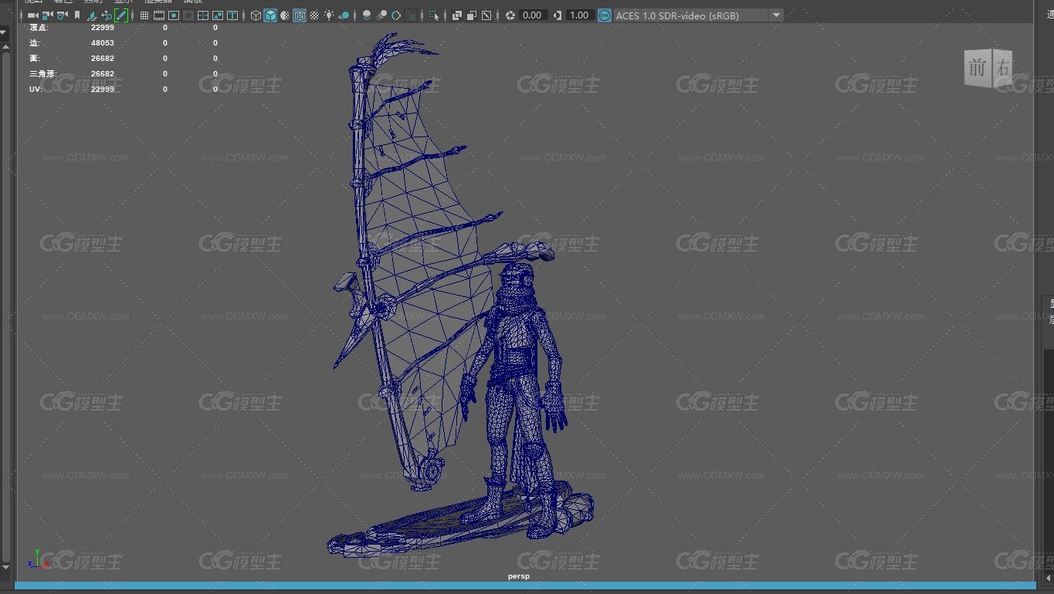Click the Exposure aperture icon
1054x594 pixels.
click(x=510, y=15)
